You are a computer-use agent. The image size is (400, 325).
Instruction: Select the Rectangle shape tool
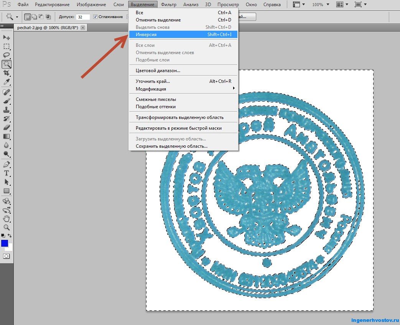coord(7,191)
